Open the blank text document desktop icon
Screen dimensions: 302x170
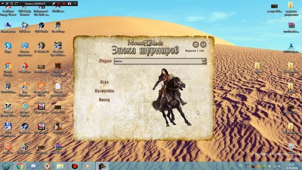point(58,90)
